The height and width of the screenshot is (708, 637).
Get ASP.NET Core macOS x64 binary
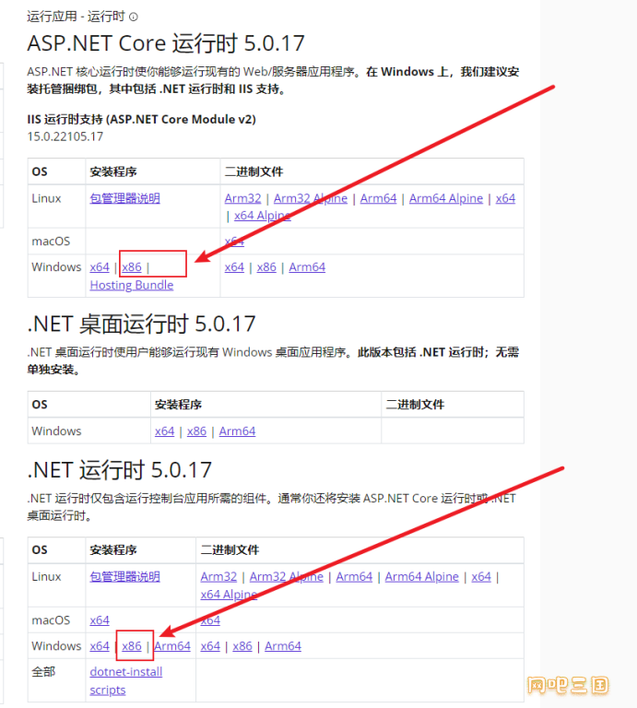[x=234, y=242]
